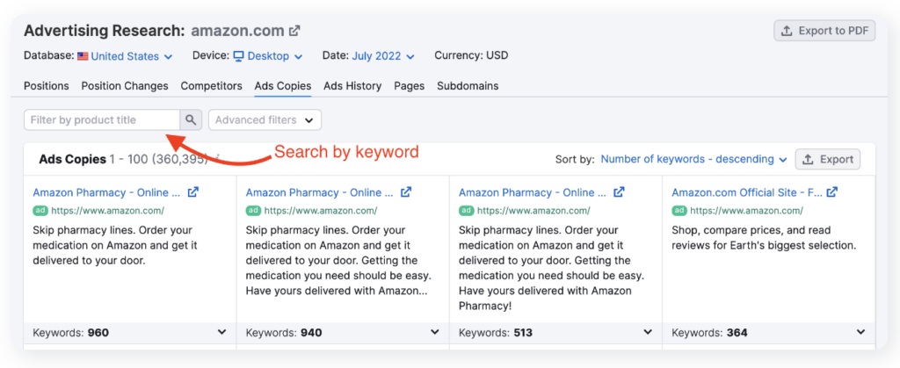Image resolution: width=900 pixels, height=368 pixels.
Task: Open external link icon of second Amazon Pharmacy ad
Action: [x=406, y=192]
